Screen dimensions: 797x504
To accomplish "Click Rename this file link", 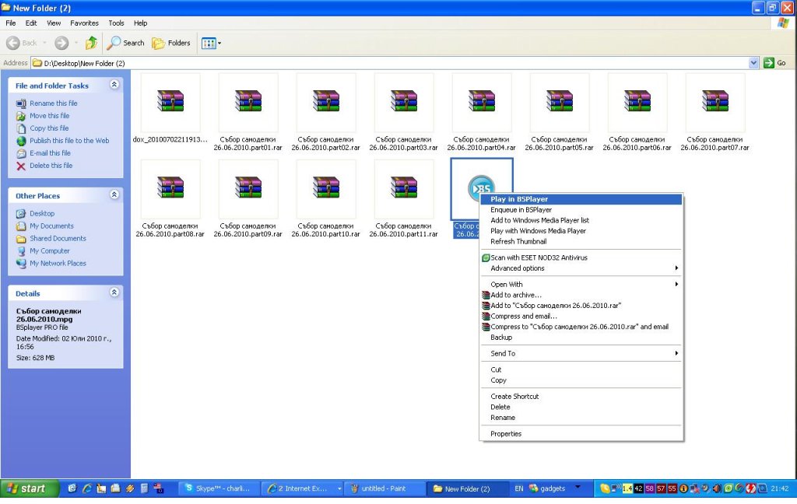I will [x=53, y=103].
